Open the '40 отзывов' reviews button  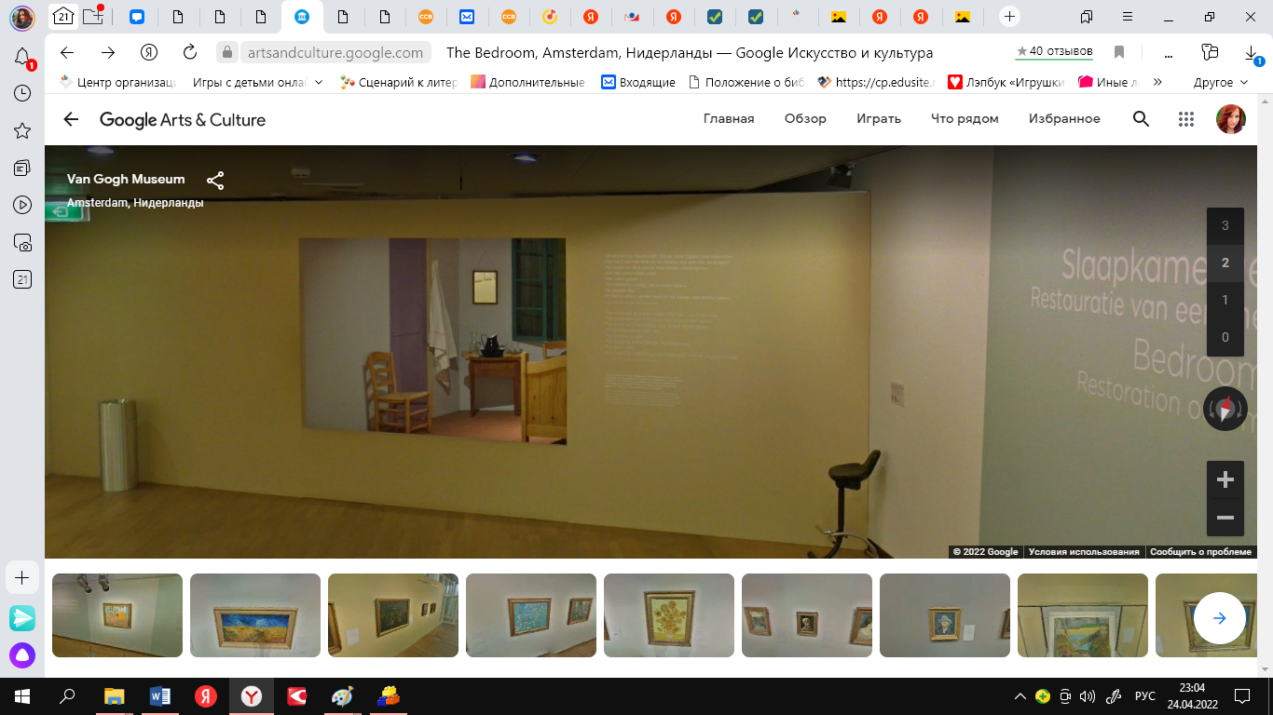tap(1054, 51)
